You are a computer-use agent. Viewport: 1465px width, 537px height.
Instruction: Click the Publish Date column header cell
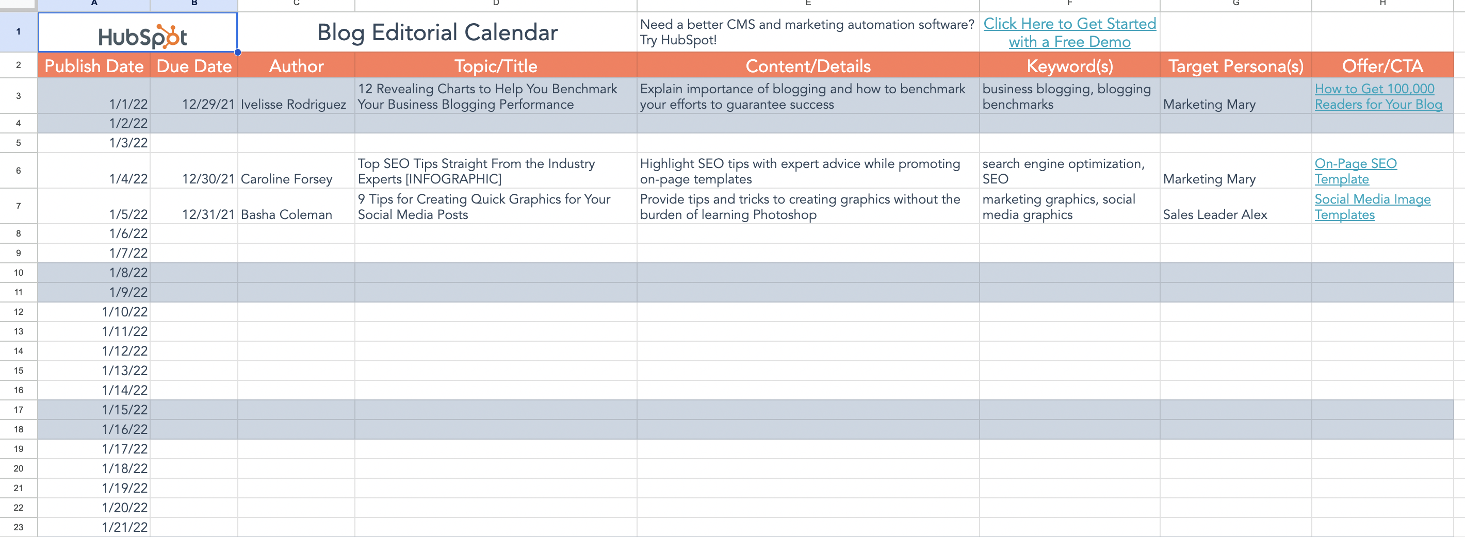[x=94, y=66]
